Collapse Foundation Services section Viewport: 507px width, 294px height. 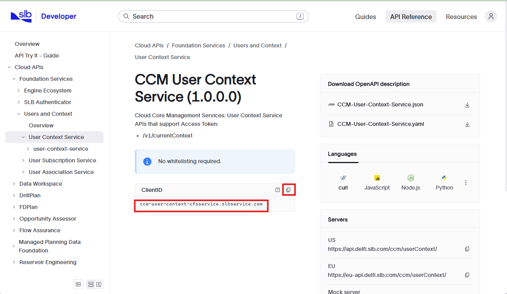14,79
